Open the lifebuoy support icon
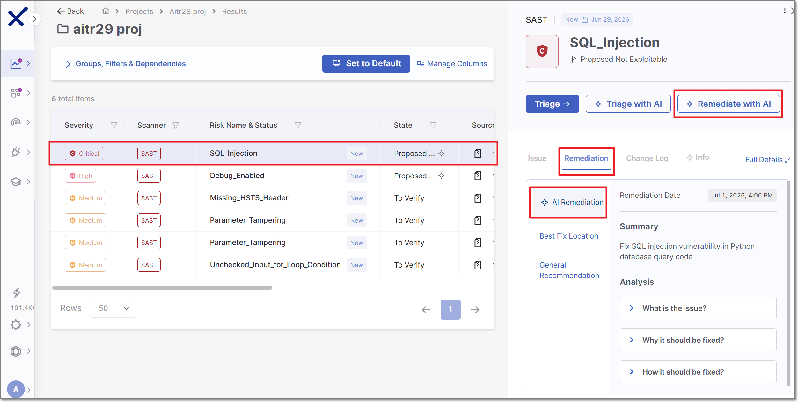 [x=16, y=351]
